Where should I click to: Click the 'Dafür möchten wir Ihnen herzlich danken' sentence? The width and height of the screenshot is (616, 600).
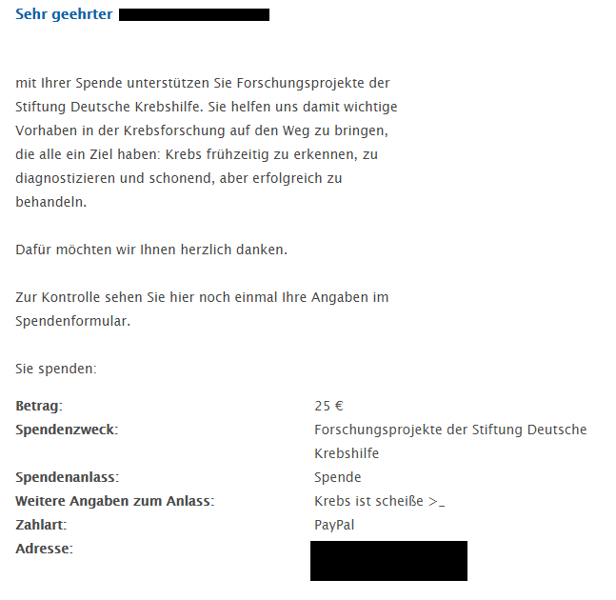click(151, 250)
